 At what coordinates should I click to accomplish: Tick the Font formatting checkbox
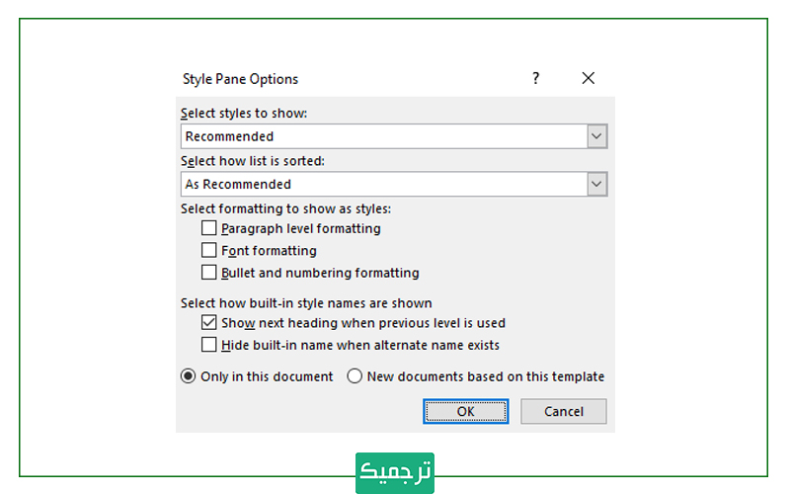(209, 251)
